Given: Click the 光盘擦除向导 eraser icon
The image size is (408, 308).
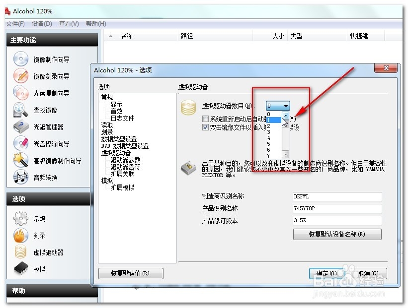Looking at the screenshot, I should click(x=21, y=143).
